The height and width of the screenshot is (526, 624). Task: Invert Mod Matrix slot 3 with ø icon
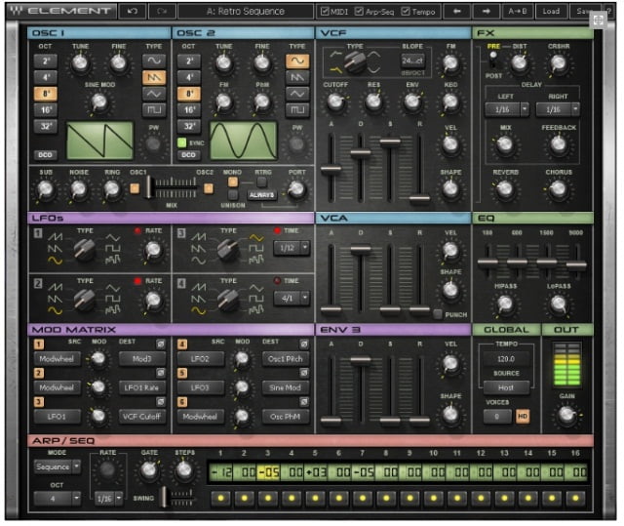tap(160, 402)
